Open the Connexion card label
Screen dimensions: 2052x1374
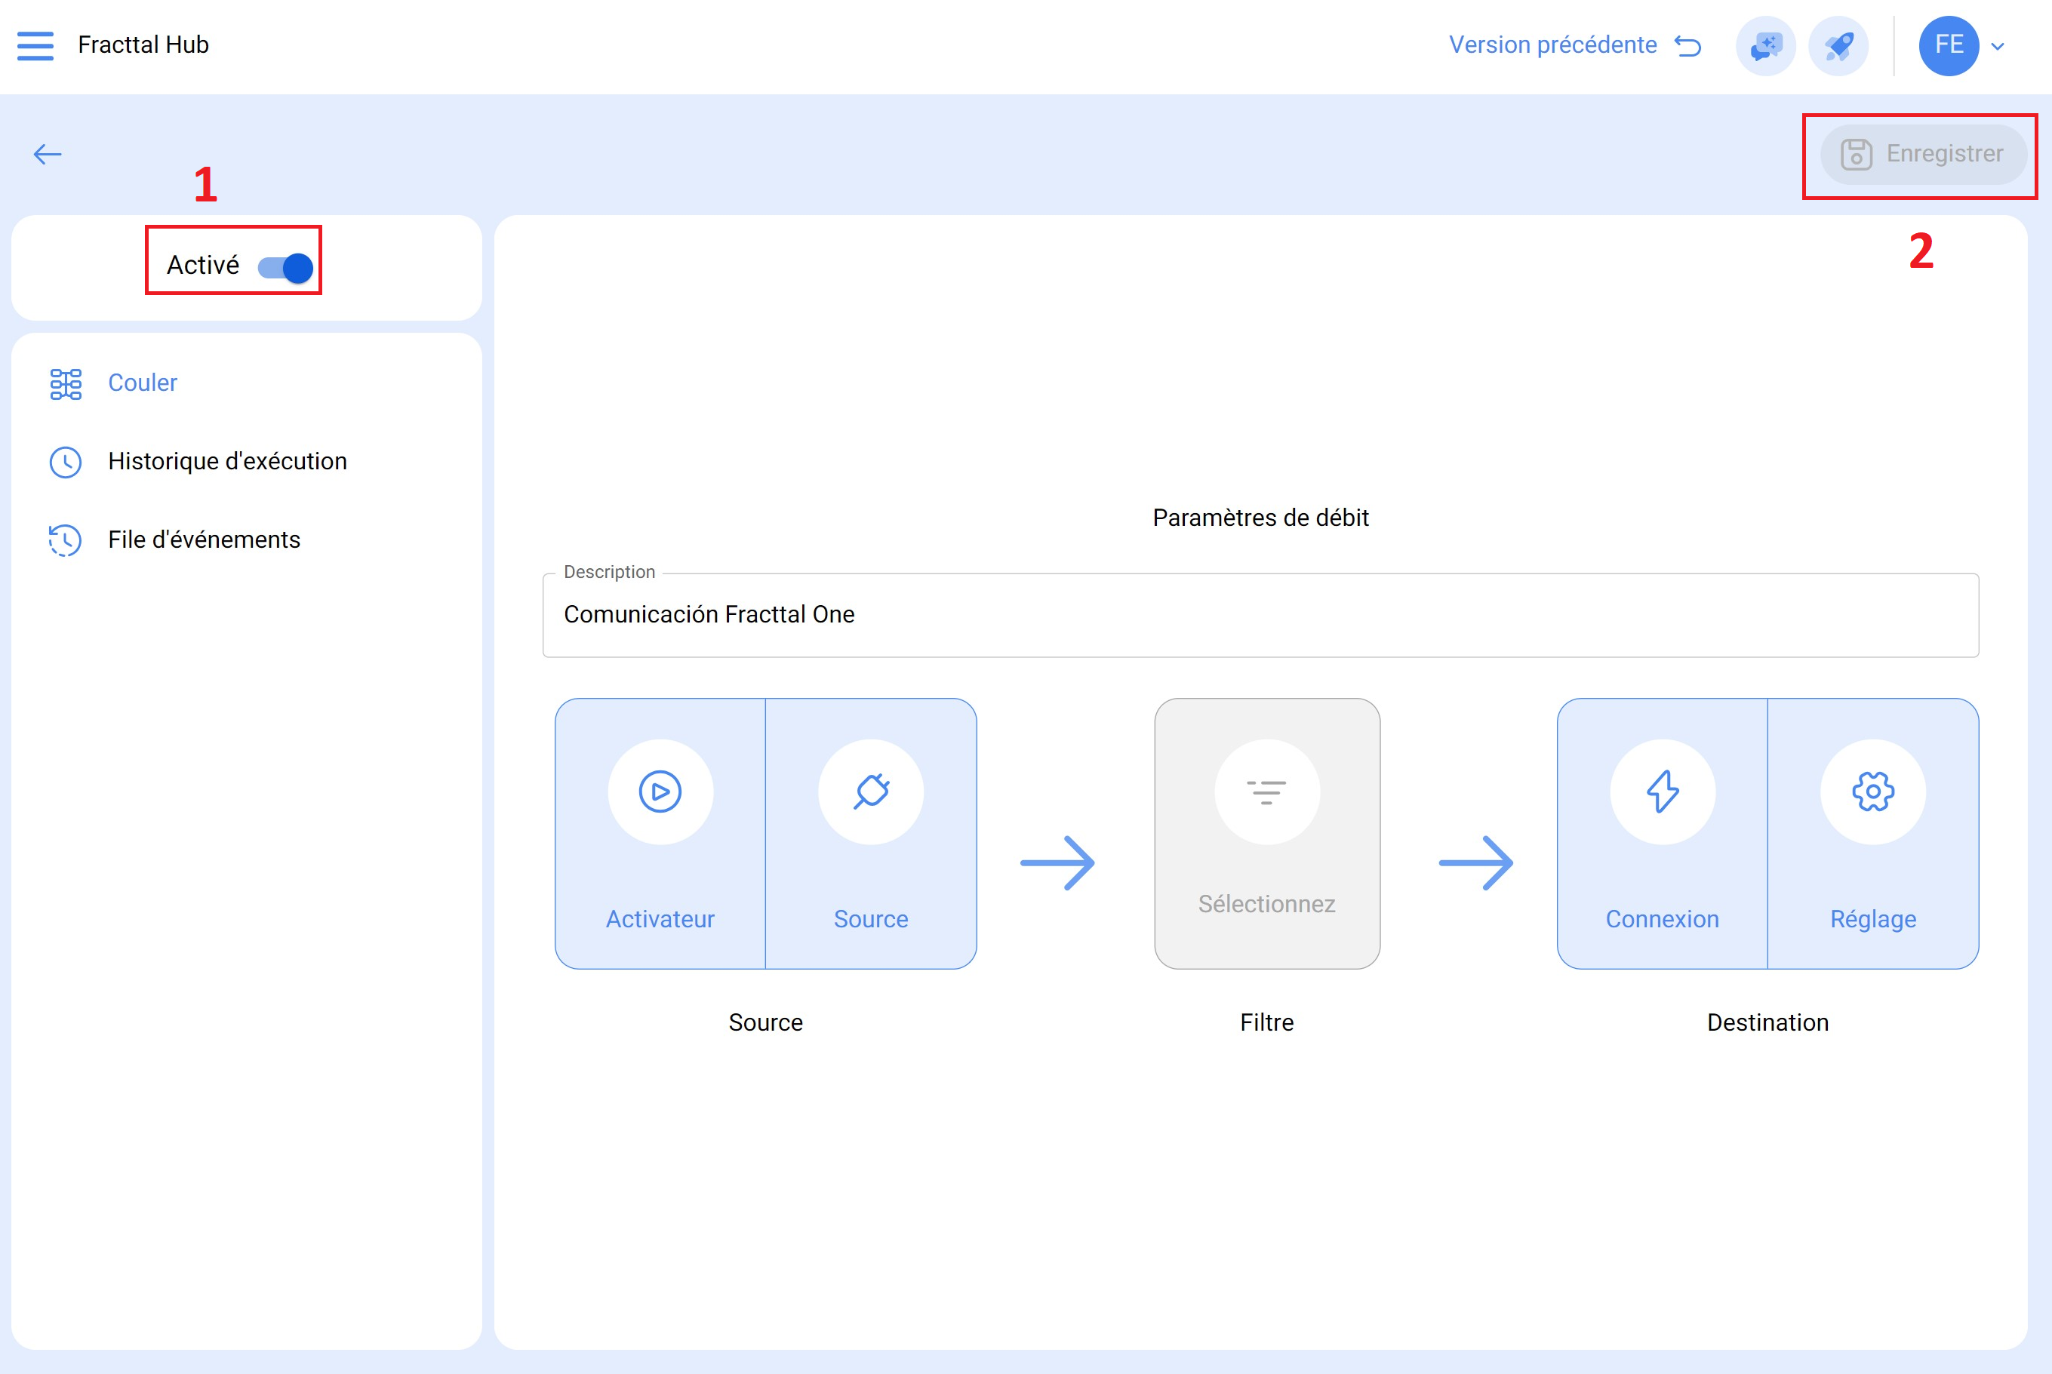(x=1662, y=918)
